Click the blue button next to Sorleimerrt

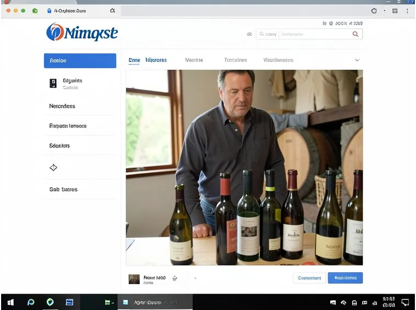click(345, 278)
